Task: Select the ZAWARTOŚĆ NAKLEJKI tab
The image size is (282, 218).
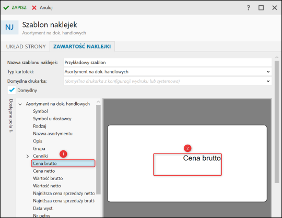Action: tap(82, 47)
